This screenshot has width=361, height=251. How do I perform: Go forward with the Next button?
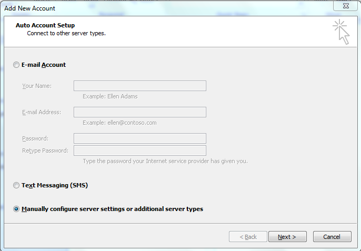click(x=287, y=236)
